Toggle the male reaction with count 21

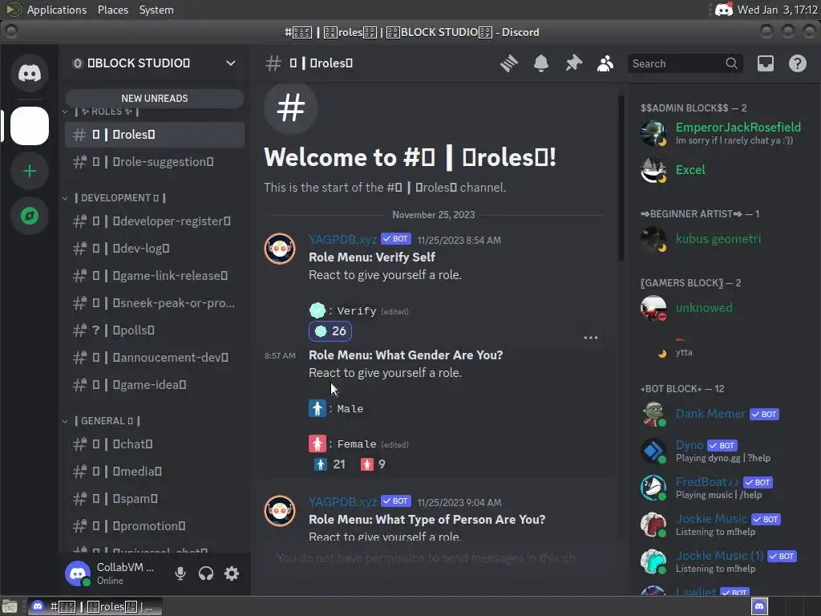coord(330,464)
